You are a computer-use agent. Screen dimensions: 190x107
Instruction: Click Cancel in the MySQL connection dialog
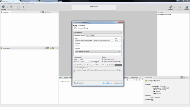tap(117, 83)
